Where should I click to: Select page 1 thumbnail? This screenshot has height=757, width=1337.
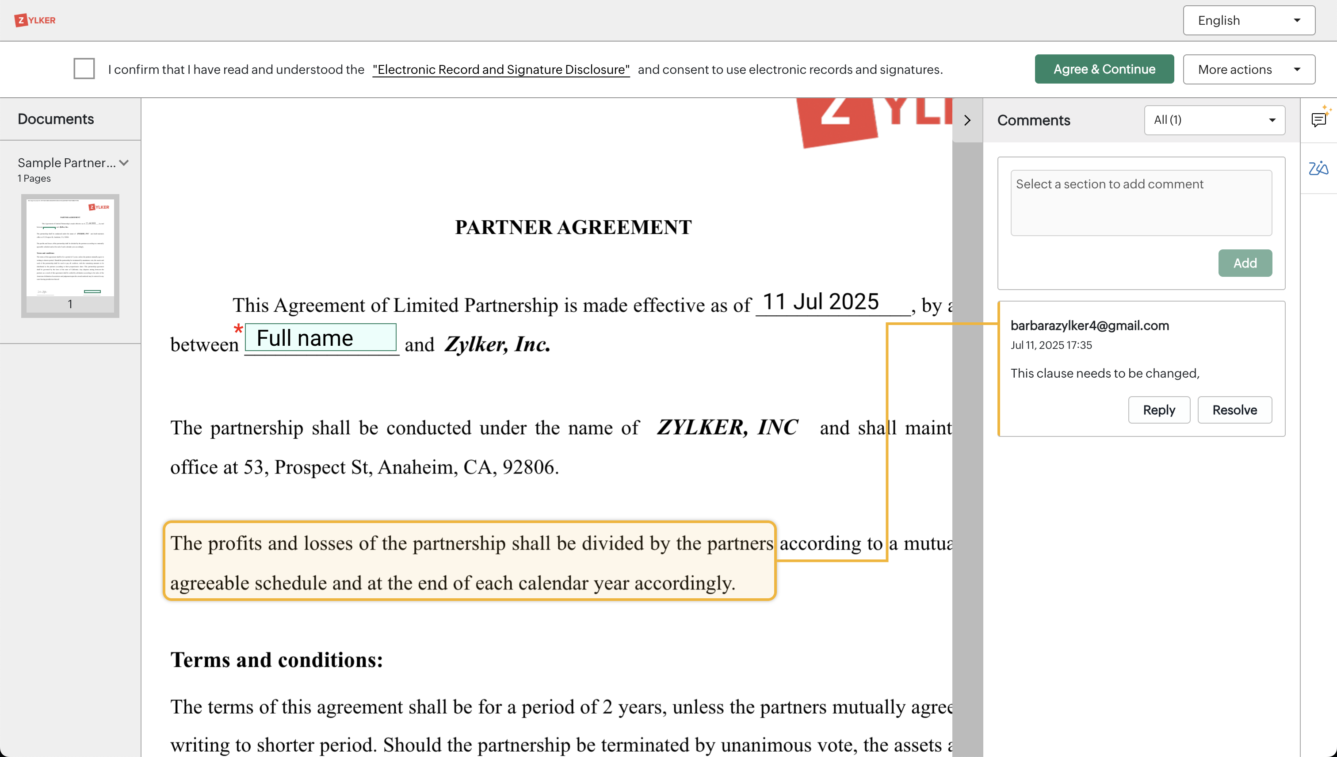pos(70,249)
